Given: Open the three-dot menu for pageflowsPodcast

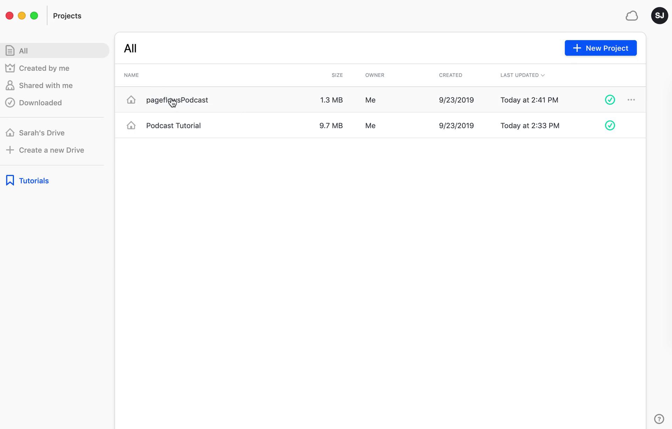Looking at the screenshot, I should point(631,100).
